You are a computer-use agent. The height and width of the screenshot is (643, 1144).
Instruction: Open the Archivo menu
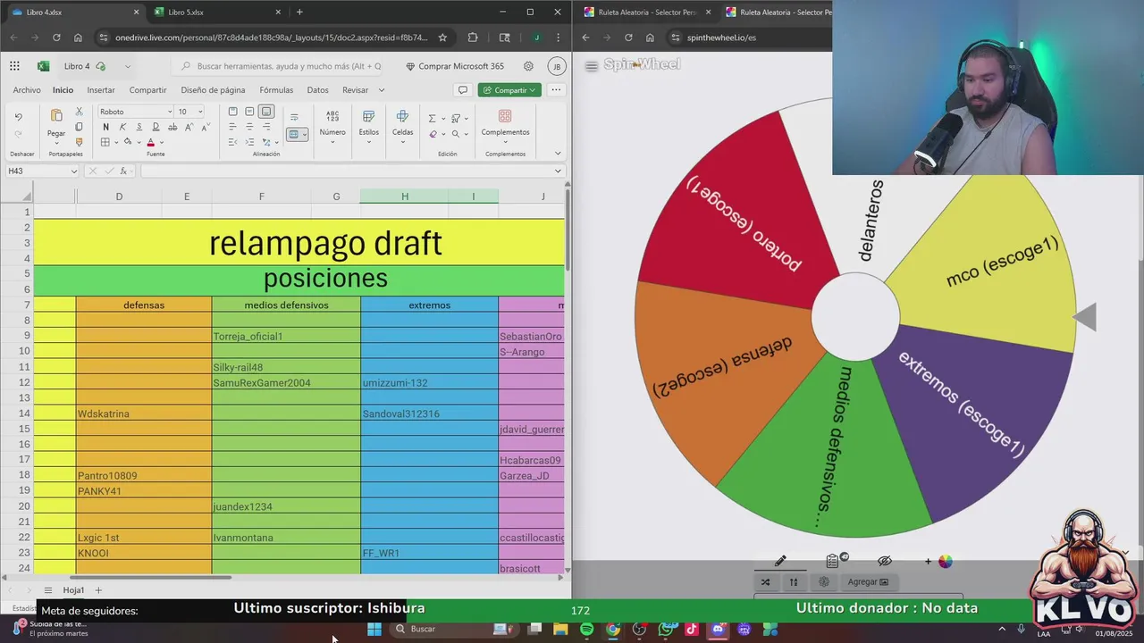27,90
